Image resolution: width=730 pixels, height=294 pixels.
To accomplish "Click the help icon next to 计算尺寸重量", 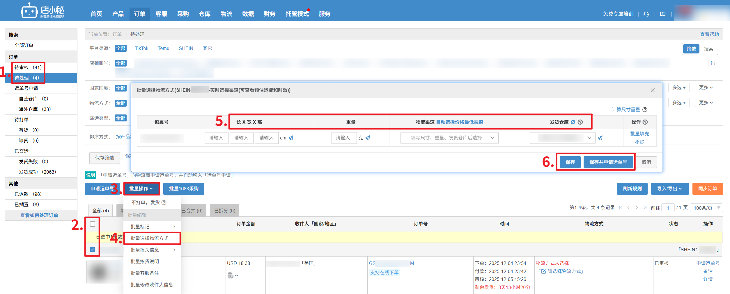I will (x=645, y=110).
